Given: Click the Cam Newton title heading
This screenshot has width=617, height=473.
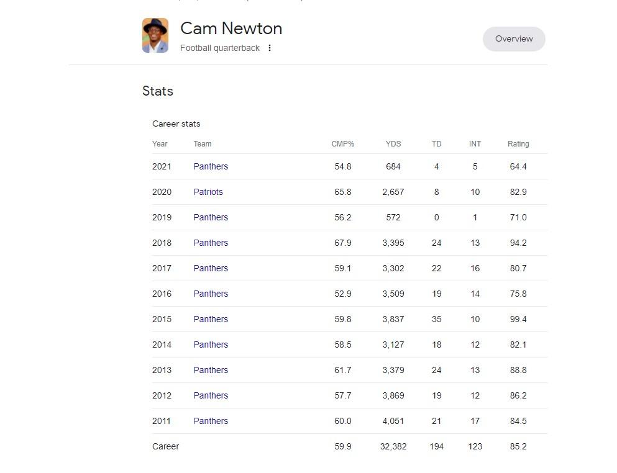Looking at the screenshot, I should coord(231,29).
